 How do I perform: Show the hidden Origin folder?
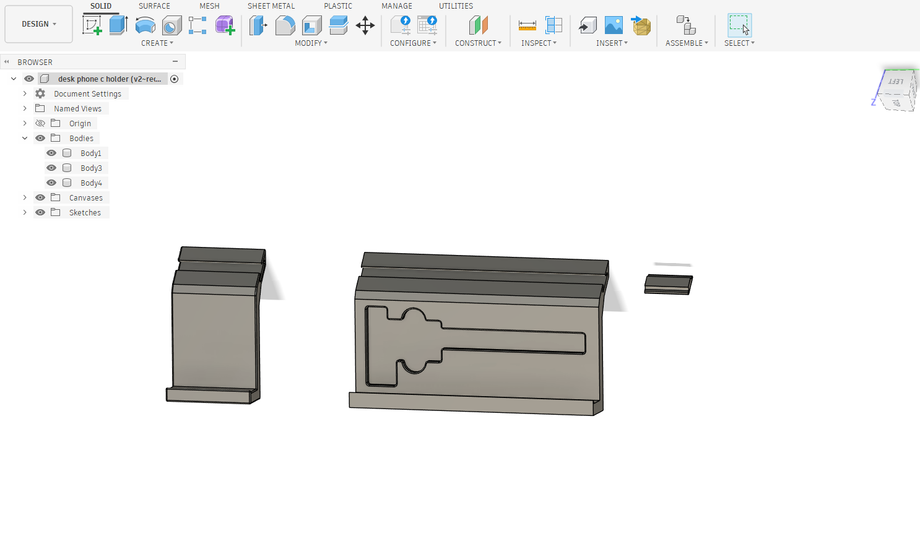tap(40, 123)
